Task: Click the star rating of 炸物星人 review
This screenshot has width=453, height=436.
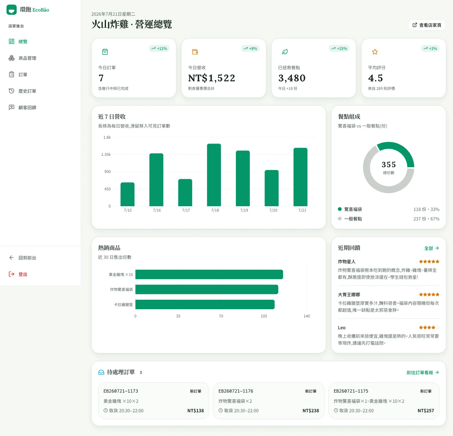Action: 429,262
